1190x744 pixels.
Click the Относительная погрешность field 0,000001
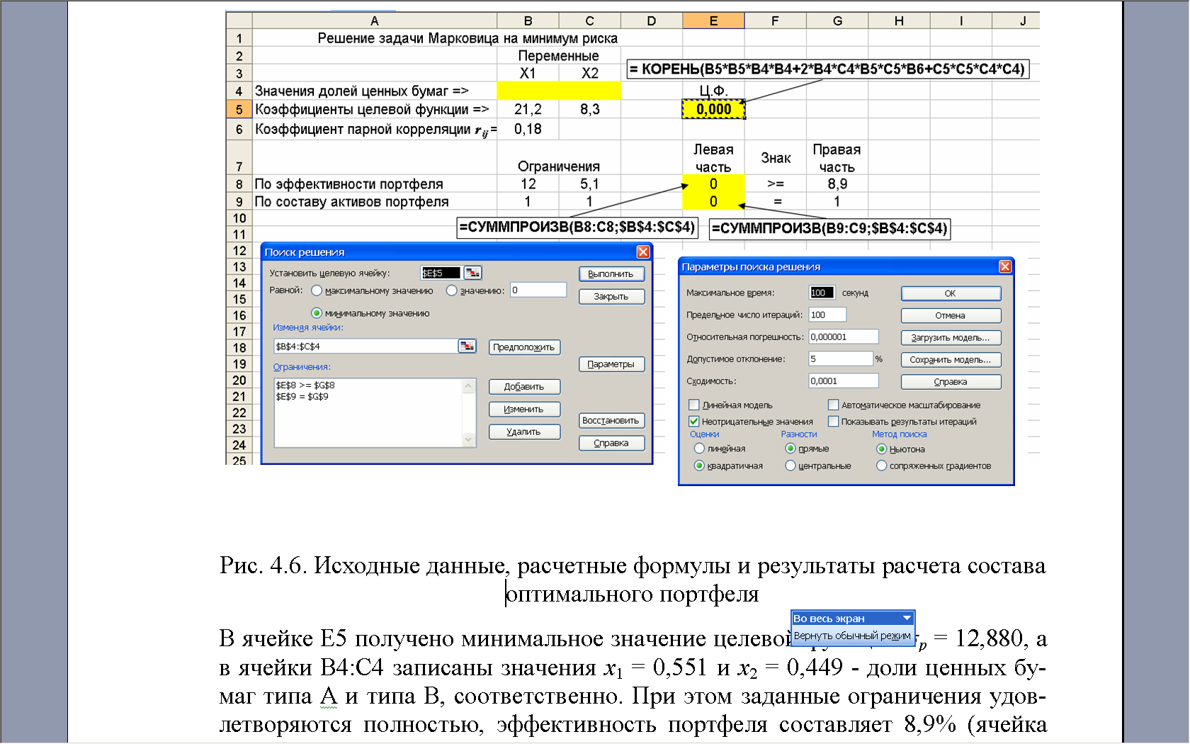[x=844, y=337]
